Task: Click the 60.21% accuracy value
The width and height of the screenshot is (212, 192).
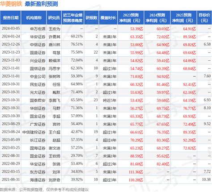Action: click(77, 37)
